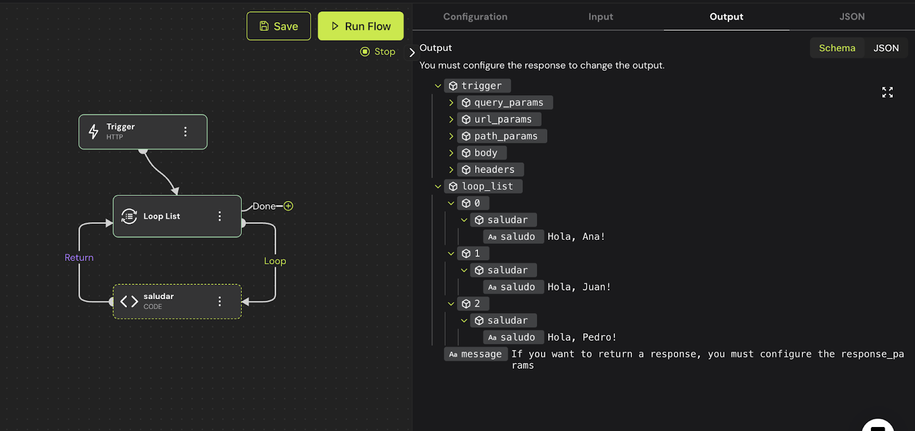915x431 pixels.
Task: Open the Loop List node options menu
Action: (220, 216)
